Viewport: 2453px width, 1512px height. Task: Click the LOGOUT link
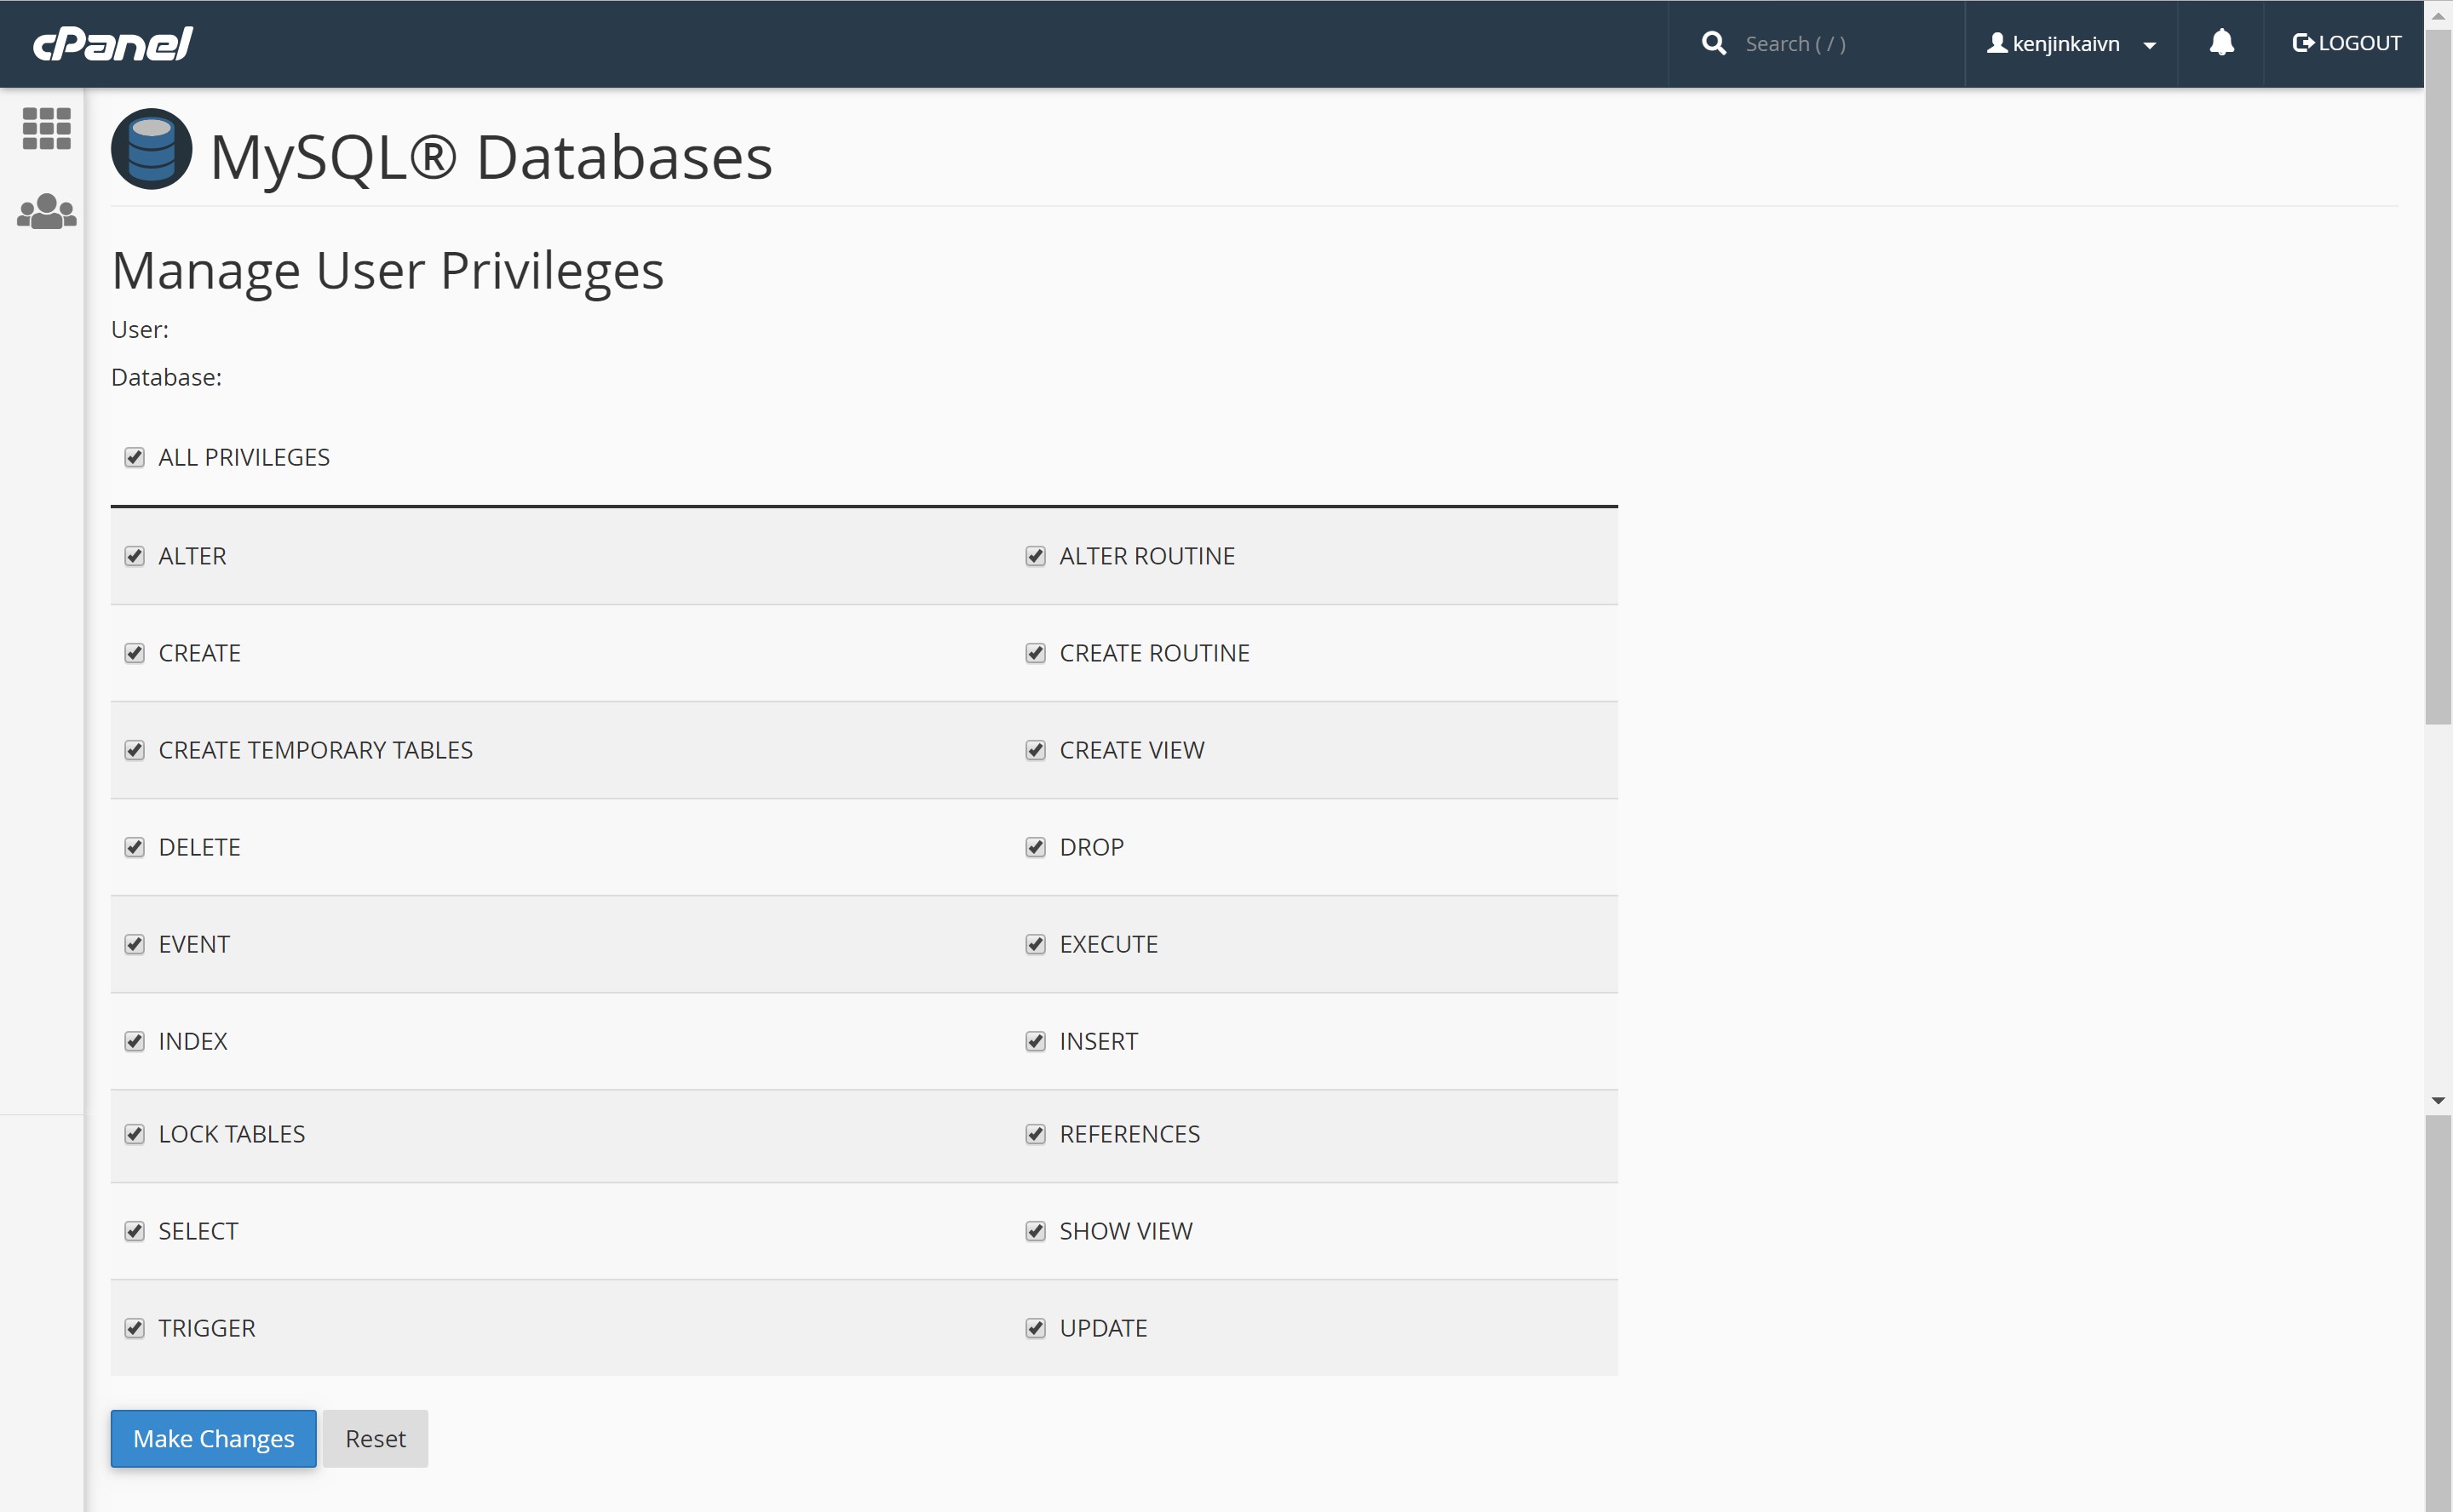pyautogui.click(x=2346, y=43)
